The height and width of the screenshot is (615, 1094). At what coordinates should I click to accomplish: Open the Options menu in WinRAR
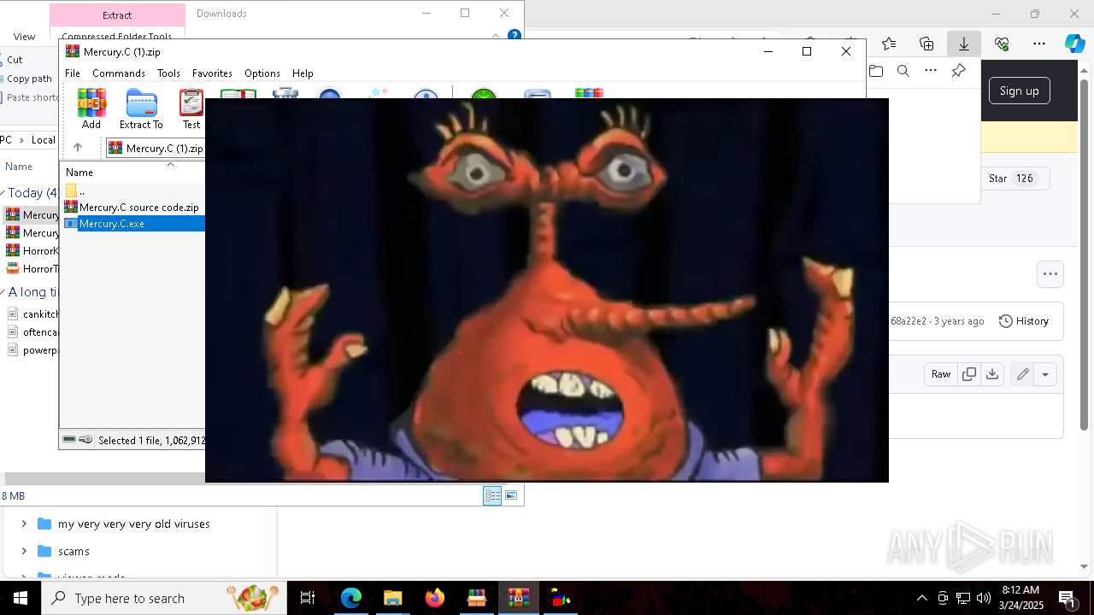(x=262, y=73)
